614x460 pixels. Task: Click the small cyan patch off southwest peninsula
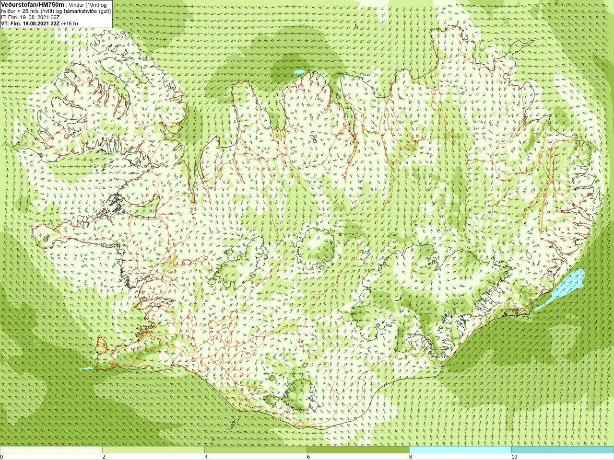85,368
